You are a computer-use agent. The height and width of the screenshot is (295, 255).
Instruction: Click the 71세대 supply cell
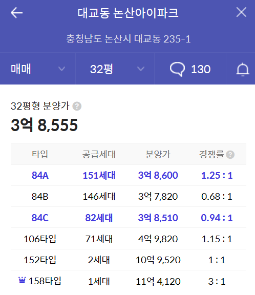click(x=99, y=239)
